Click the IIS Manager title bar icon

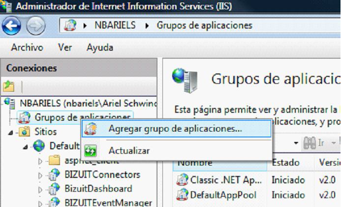(6, 6)
